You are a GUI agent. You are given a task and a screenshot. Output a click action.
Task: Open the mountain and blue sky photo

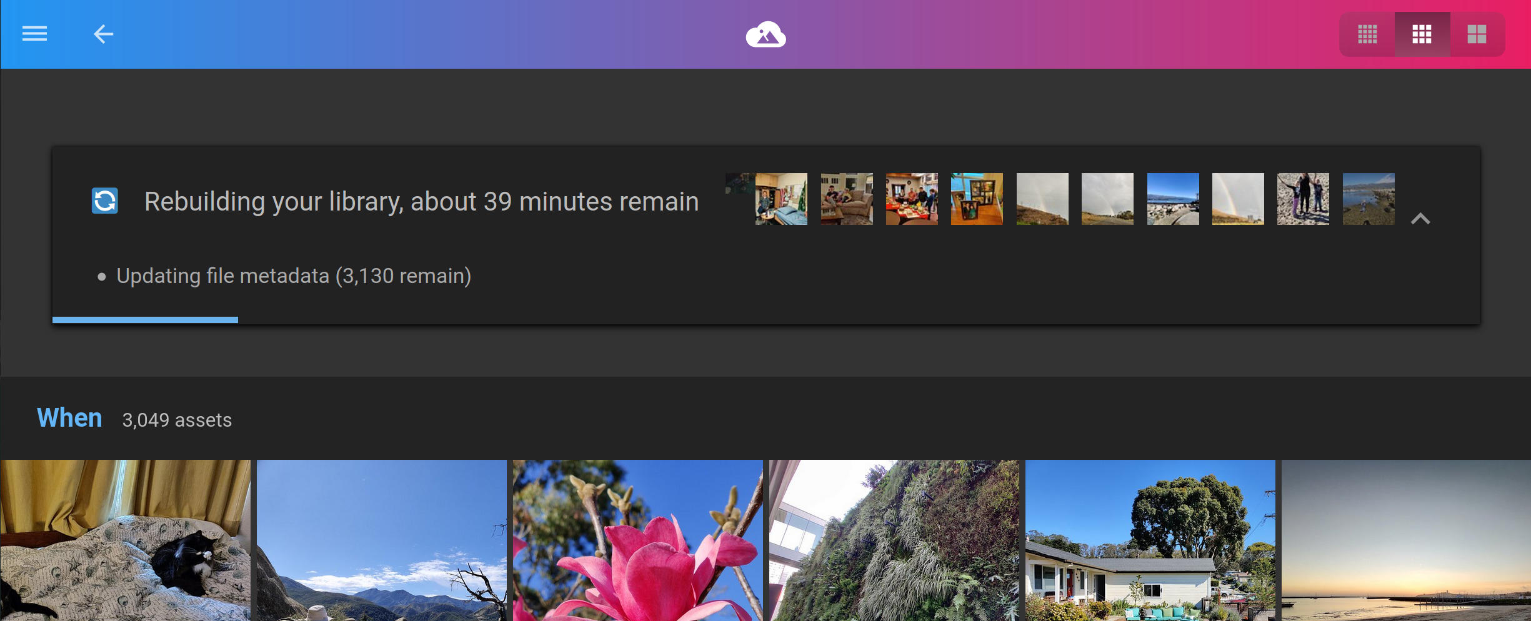click(x=382, y=540)
